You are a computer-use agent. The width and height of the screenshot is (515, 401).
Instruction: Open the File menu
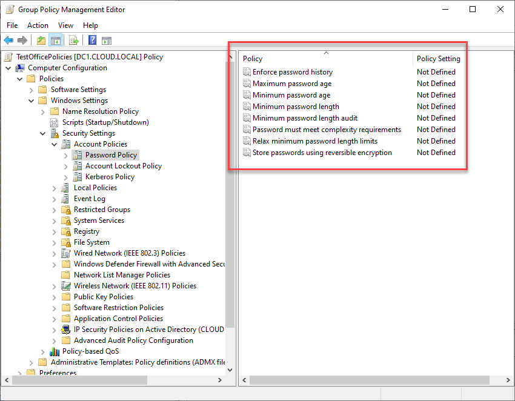tap(12, 25)
